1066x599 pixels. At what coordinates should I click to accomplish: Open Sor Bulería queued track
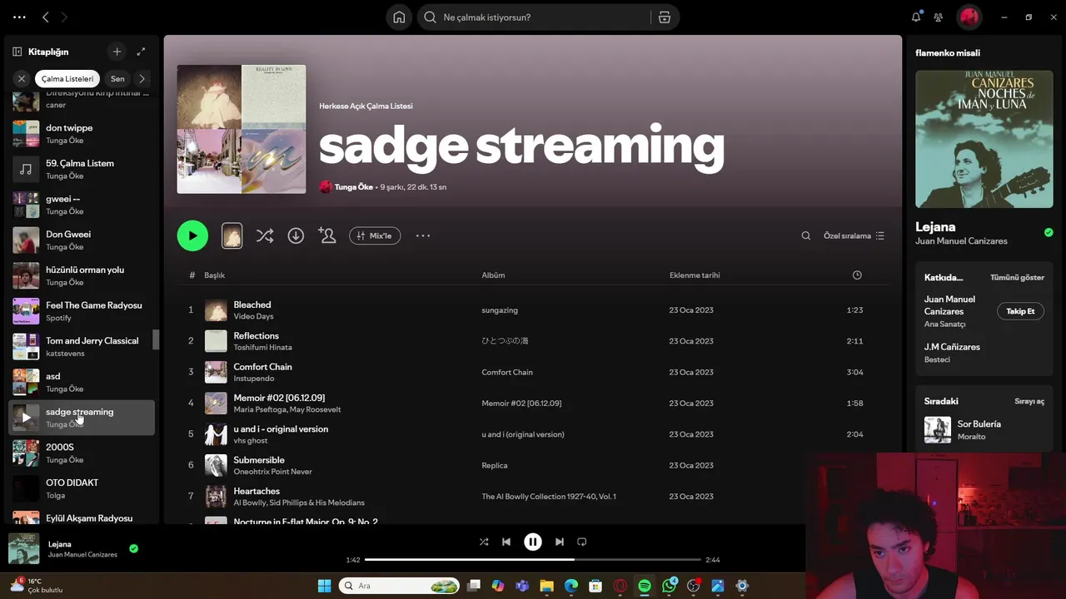pyautogui.click(x=984, y=430)
